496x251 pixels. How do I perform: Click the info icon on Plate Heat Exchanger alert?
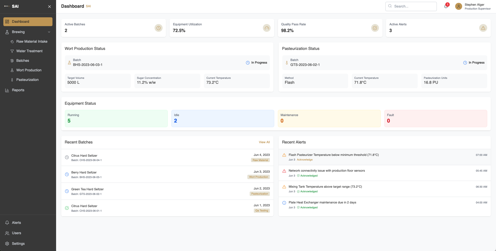[x=284, y=203]
